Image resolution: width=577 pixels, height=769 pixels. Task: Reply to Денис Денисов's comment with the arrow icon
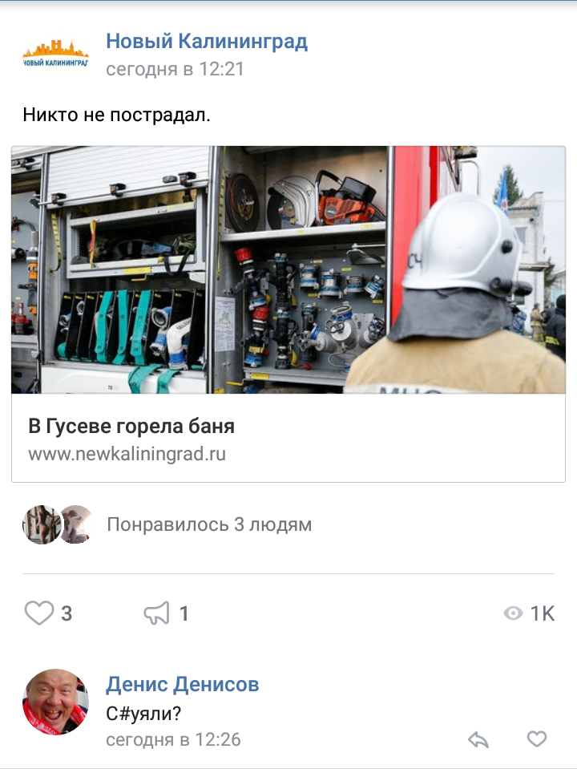(478, 739)
